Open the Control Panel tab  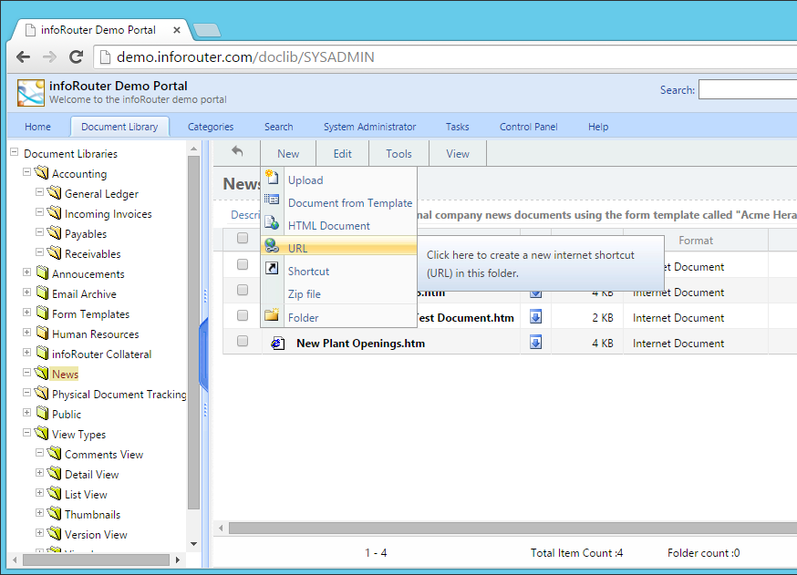tap(528, 127)
